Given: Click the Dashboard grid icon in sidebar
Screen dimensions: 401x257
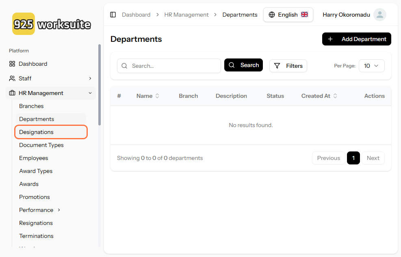Looking at the screenshot, I should 12,64.
